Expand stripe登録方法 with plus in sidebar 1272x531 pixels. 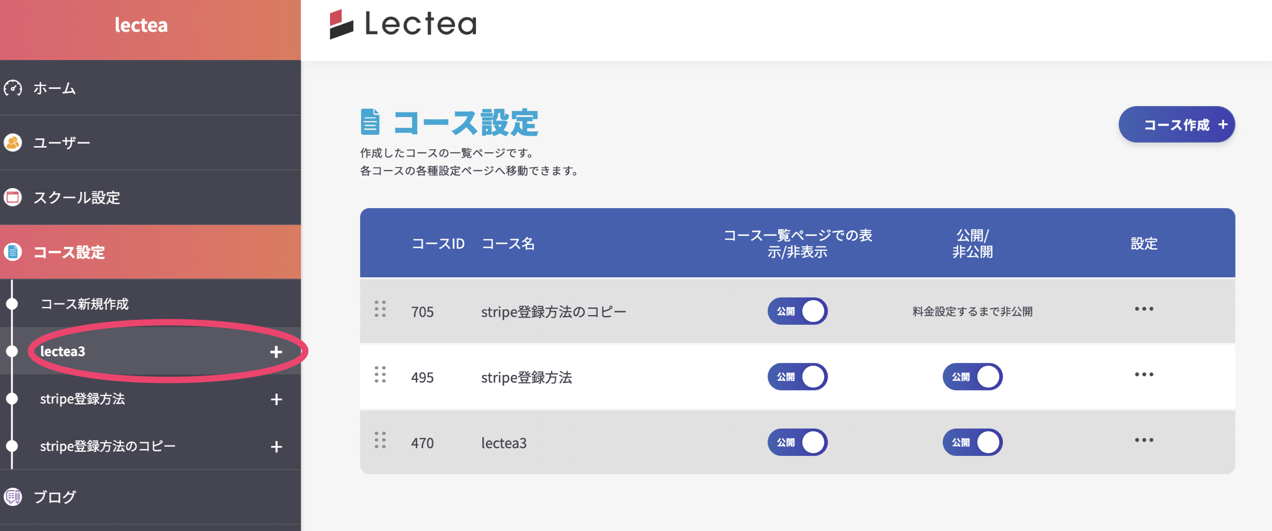tap(276, 399)
